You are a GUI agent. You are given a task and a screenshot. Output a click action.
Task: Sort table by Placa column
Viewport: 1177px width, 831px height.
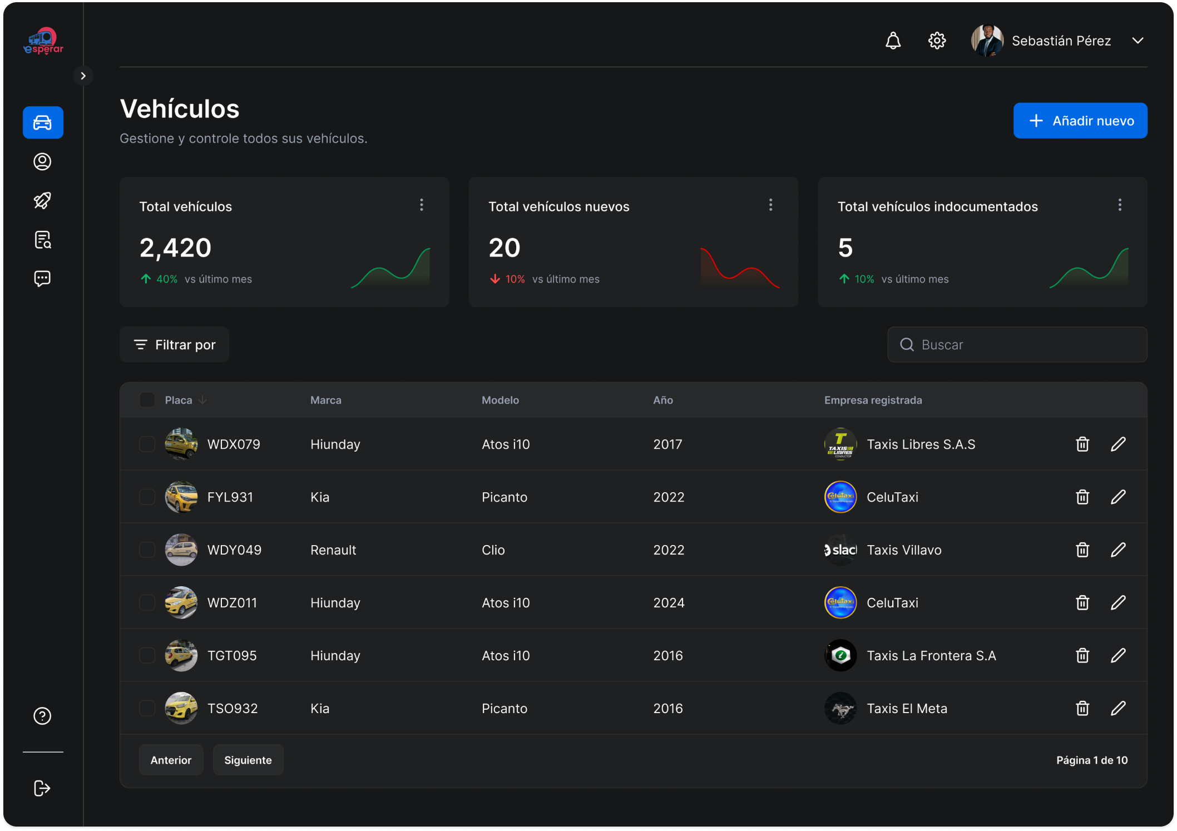click(x=186, y=400)
